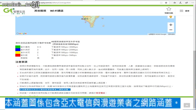Click the blue 室外良好 color swatch
Image resolution: width=196 pixels, height=110 pixels.
tap(18, 50)
